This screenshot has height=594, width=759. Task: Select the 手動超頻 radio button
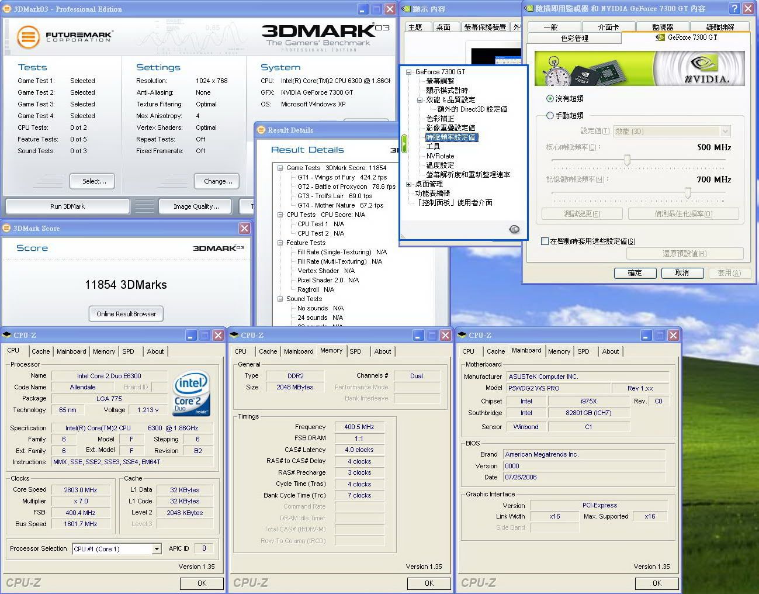(x=550, y=116)
